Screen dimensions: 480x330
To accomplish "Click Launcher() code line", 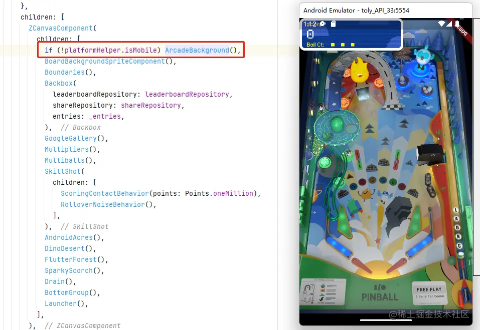I will point(66,303).
